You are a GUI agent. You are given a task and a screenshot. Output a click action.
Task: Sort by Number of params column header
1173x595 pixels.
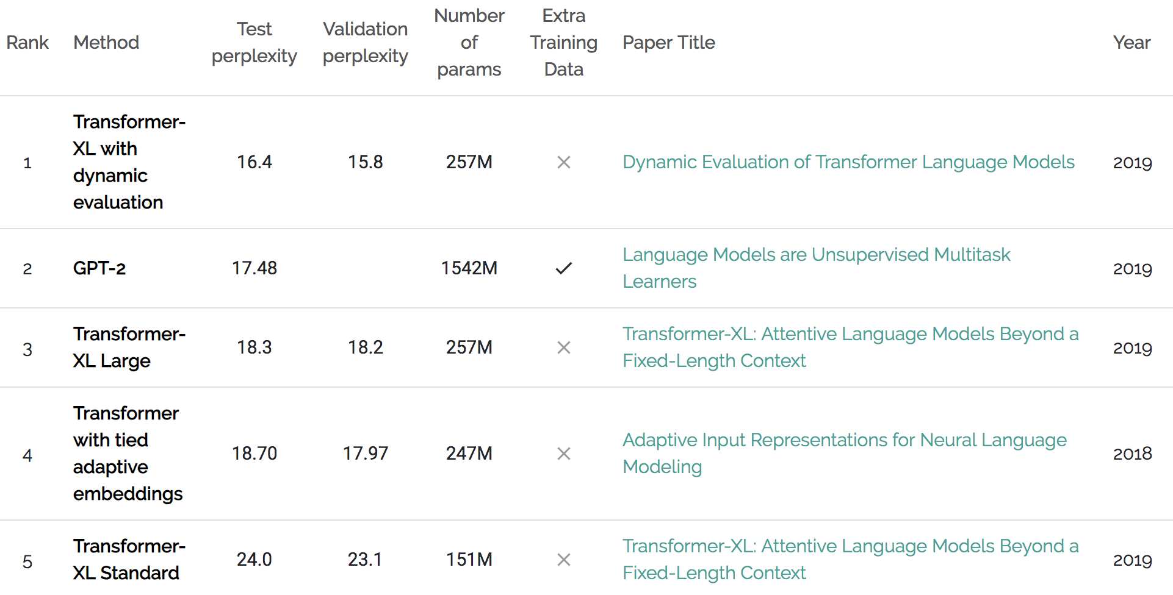[x=469, y=43]
